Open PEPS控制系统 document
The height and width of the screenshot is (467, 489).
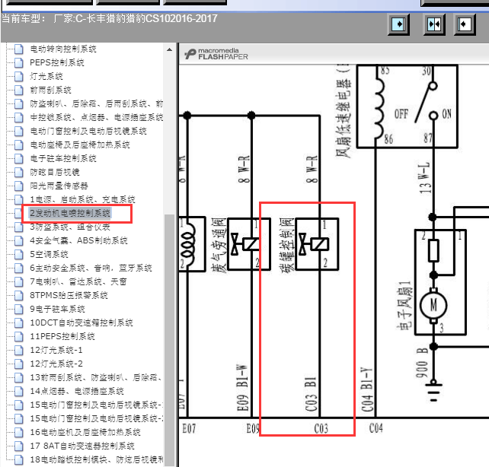(x=57, y=62)
